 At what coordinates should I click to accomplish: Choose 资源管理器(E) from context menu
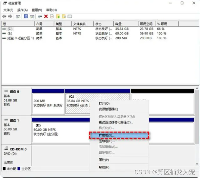pyautogui.click(x=119, y=109)
